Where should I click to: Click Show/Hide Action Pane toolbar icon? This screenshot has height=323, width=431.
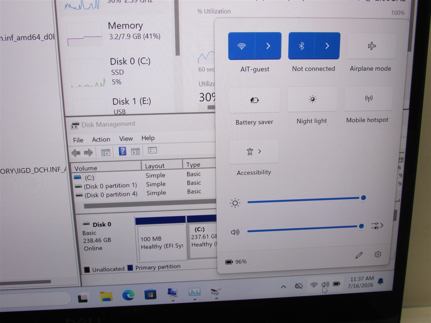coord(135,151)
